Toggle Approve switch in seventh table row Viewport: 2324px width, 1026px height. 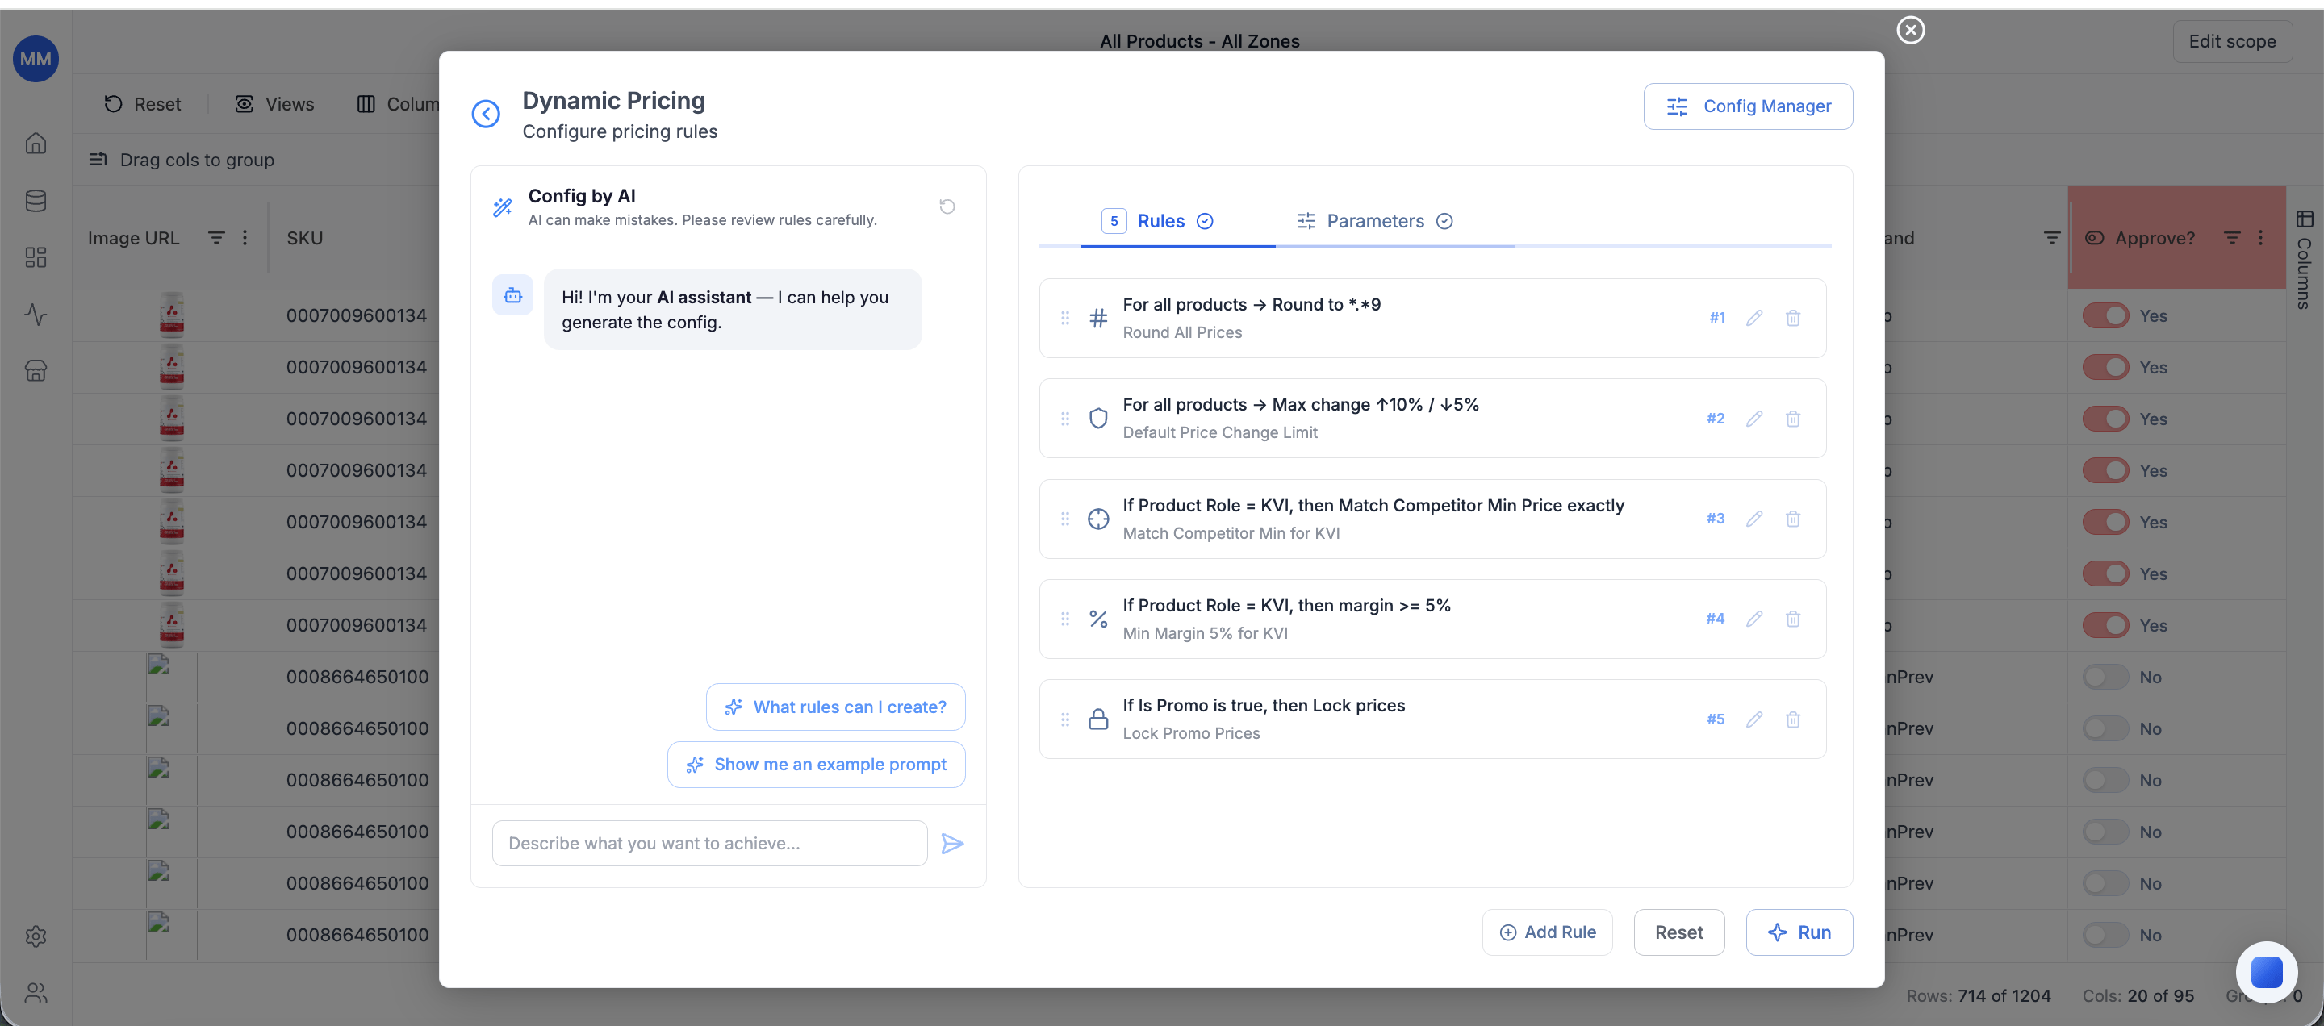2105,625
